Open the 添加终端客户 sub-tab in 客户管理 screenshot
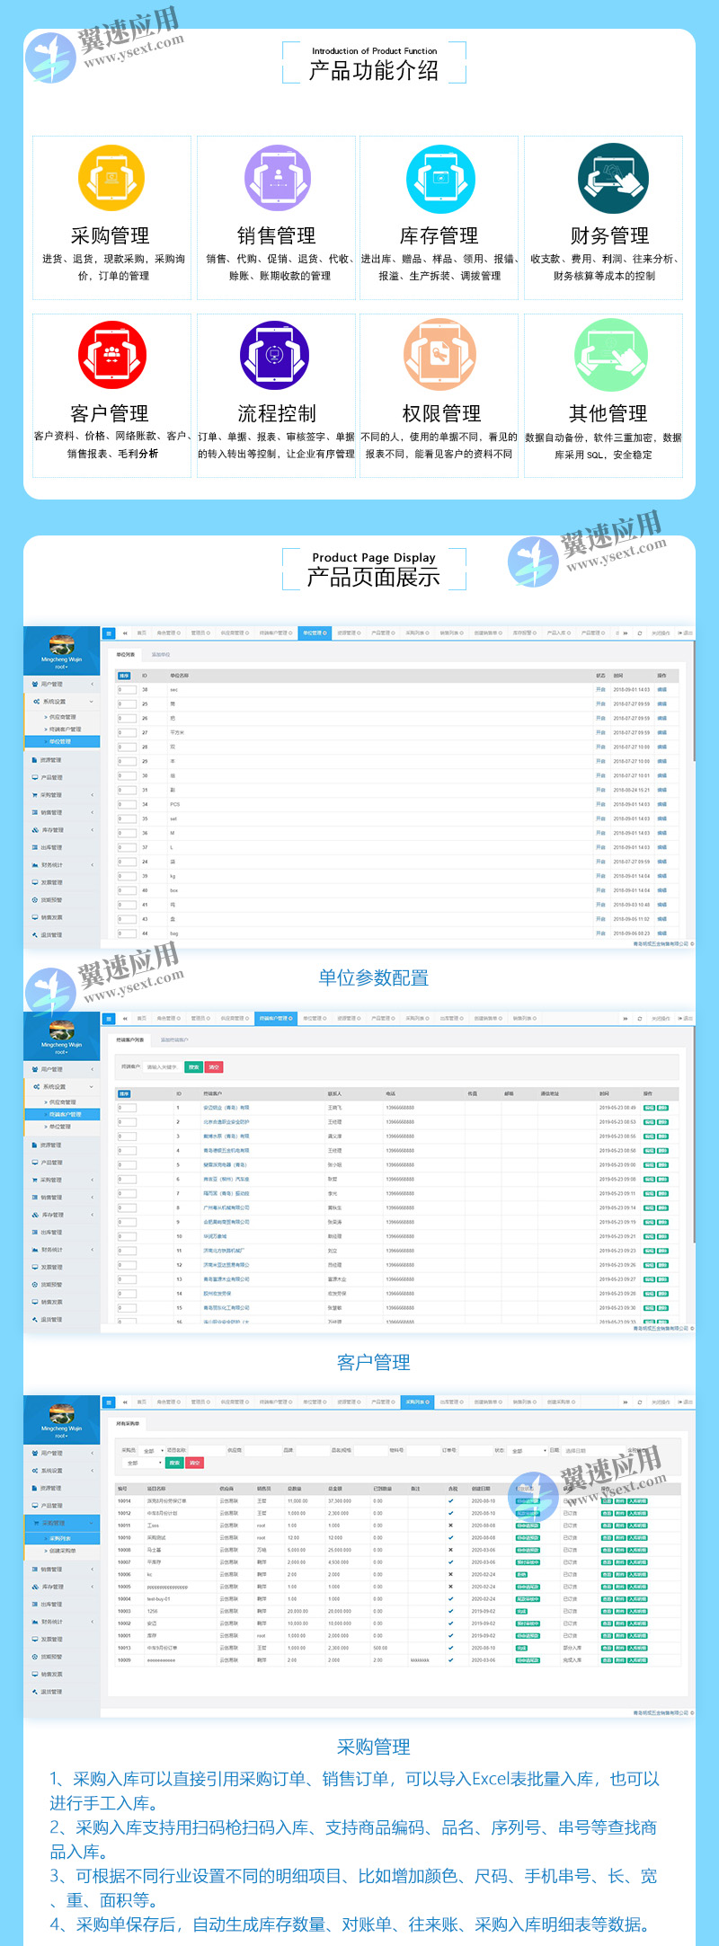Screen dimensions: 719x1946 (x=174, y=1040)
